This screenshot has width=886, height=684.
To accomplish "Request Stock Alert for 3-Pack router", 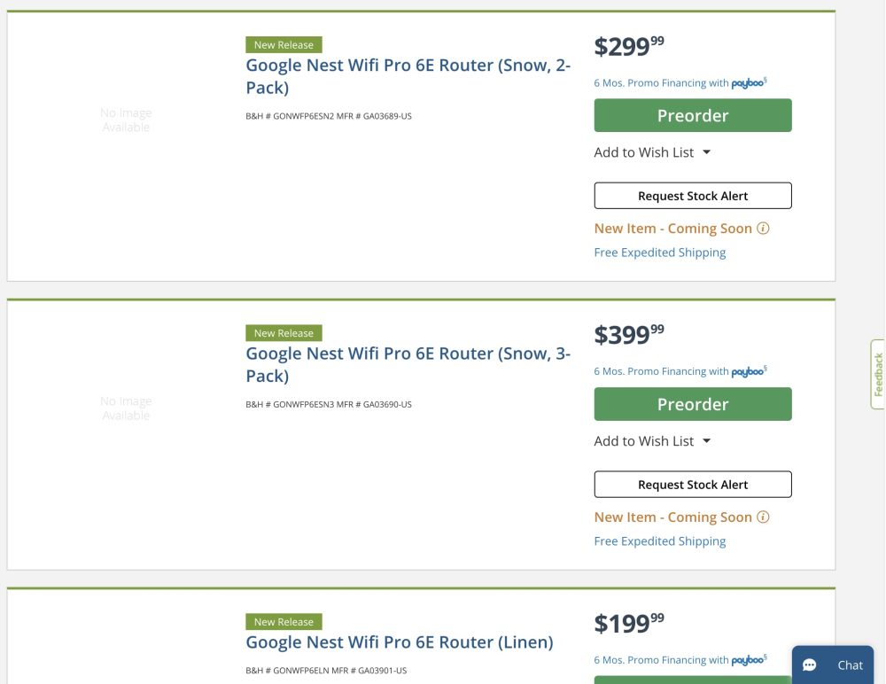I will pos(693,485).
